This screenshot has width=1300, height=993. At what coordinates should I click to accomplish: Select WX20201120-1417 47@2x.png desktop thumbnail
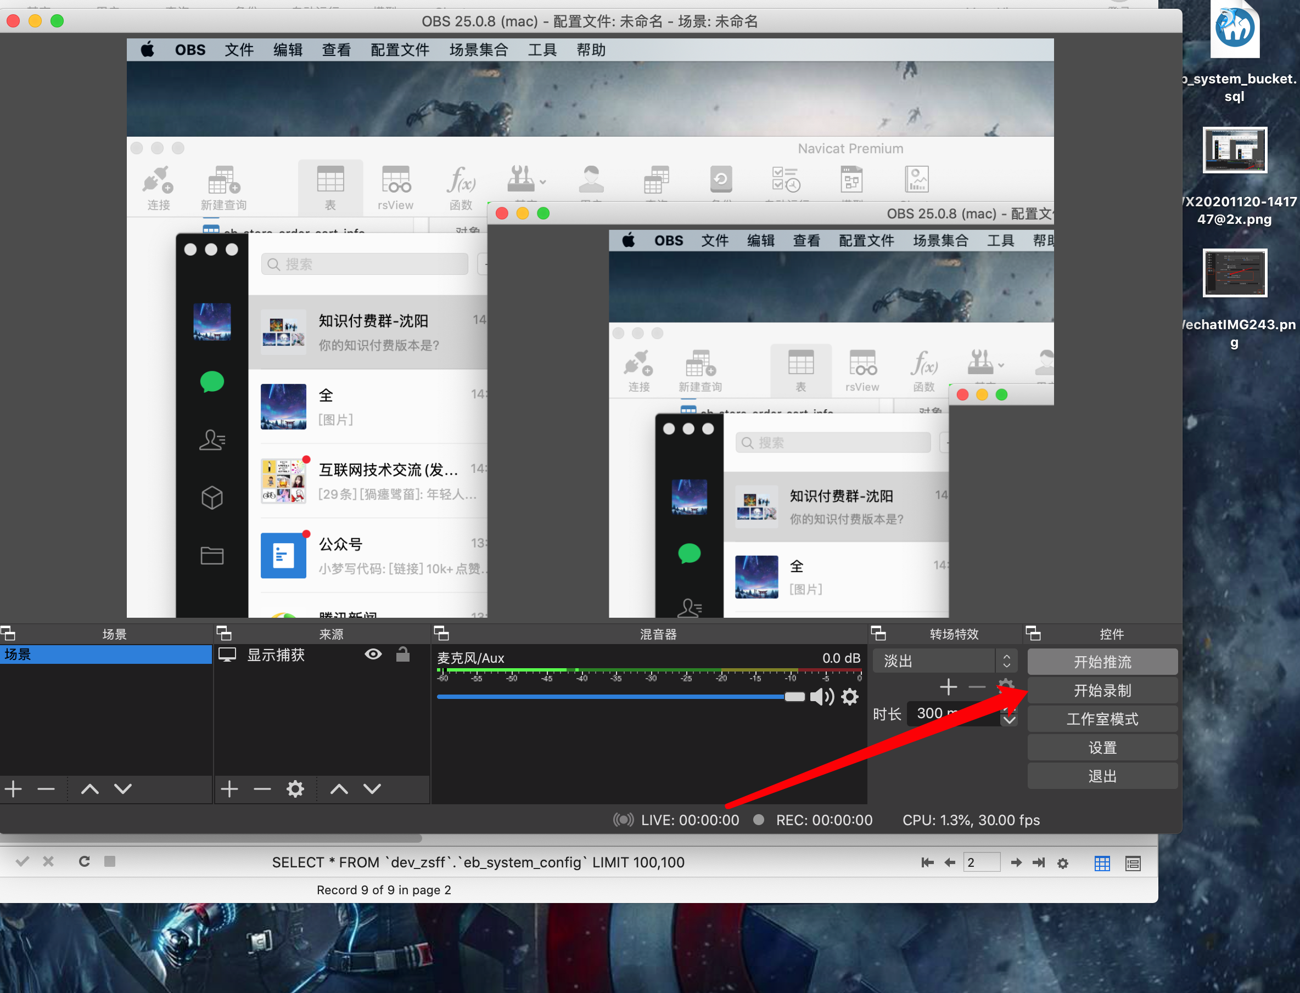tap(1235, 150)
